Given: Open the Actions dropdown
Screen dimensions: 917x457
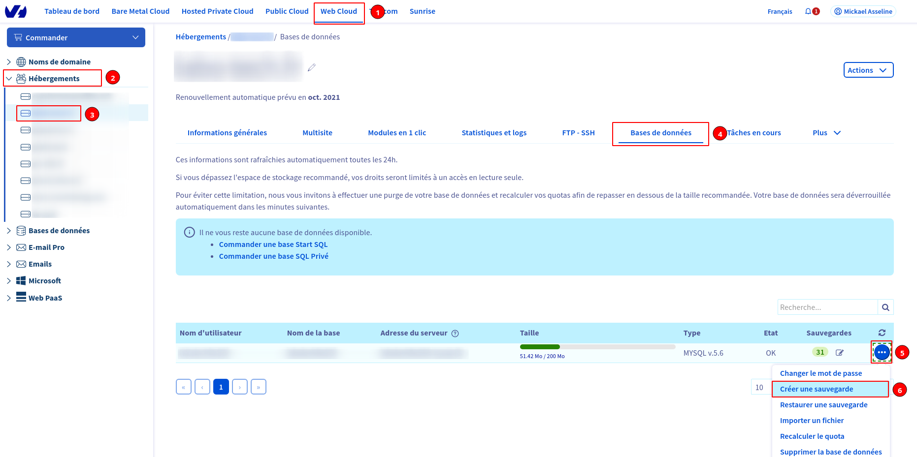Looking at the screenshot, I should pos(868,70).
